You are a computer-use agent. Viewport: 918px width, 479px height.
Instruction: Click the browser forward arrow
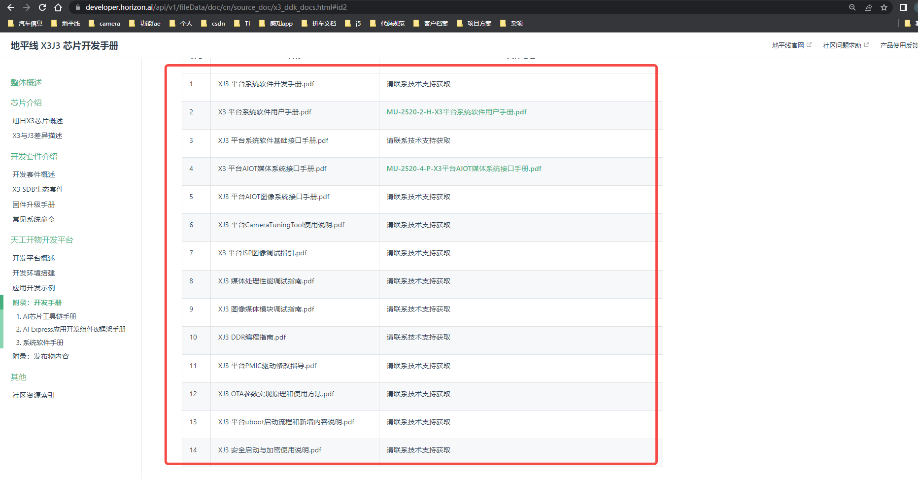[27, 7]
